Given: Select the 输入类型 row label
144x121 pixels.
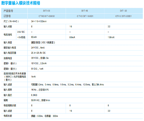Looking at the screenshot, I should coord(8,43).
